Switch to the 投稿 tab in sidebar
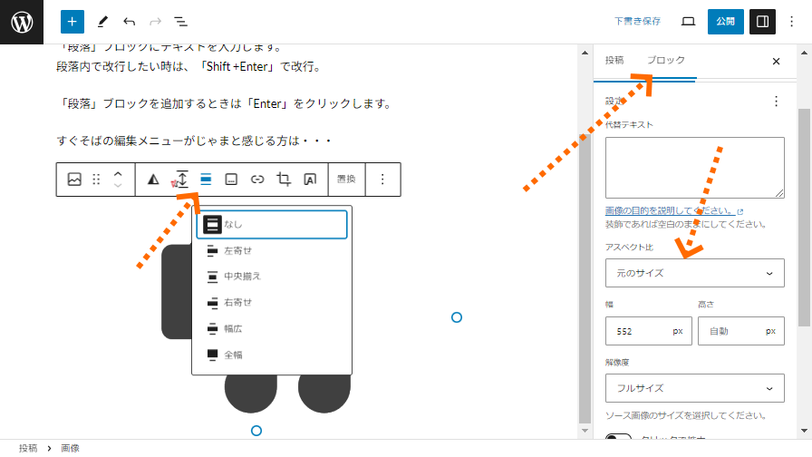The height and width of the screenshot is (457, 812). 614,61
